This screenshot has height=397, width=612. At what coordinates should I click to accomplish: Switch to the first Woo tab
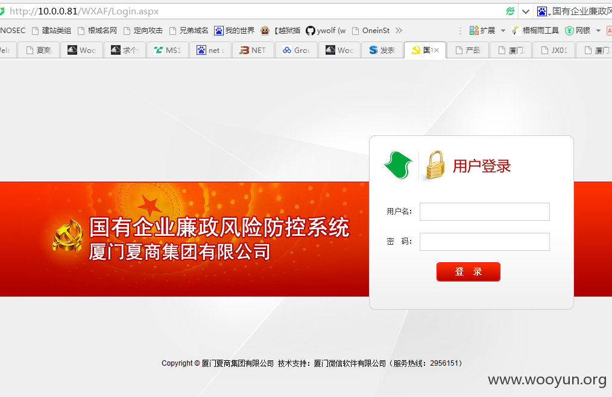pos(81,50)
